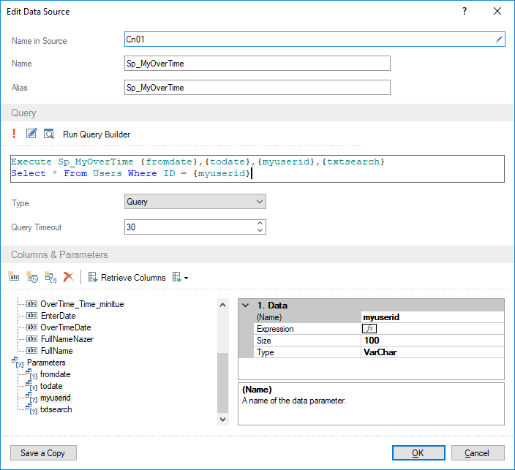Click the Query section header

(x=257, y=113)
